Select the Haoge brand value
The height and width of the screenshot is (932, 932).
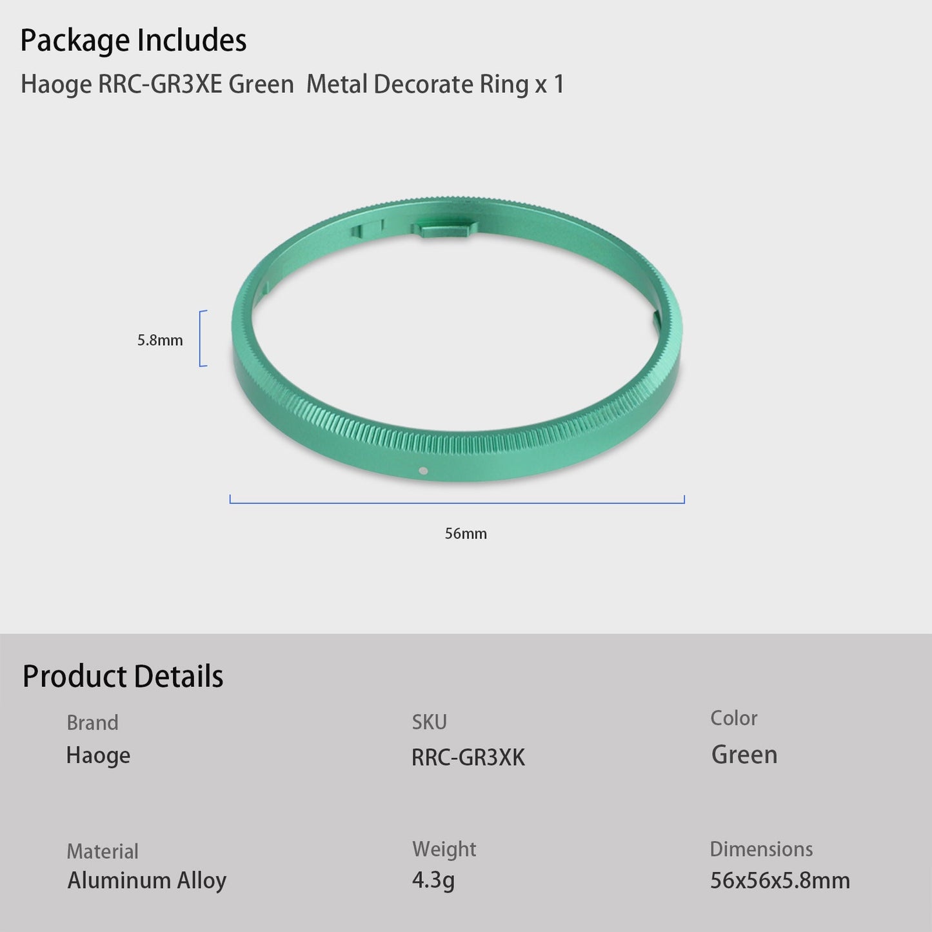coord(98,755)
